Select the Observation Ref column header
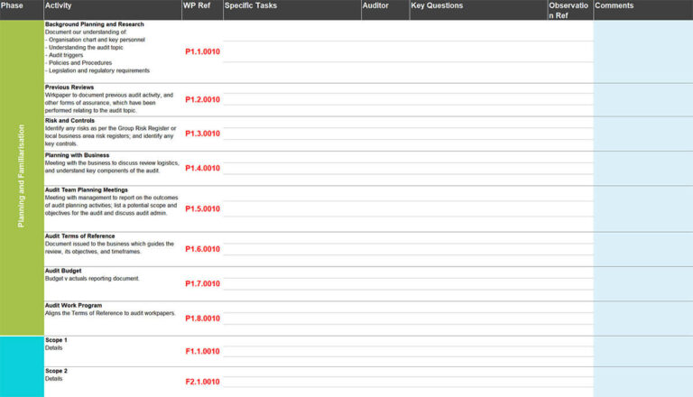 (570, 10)
